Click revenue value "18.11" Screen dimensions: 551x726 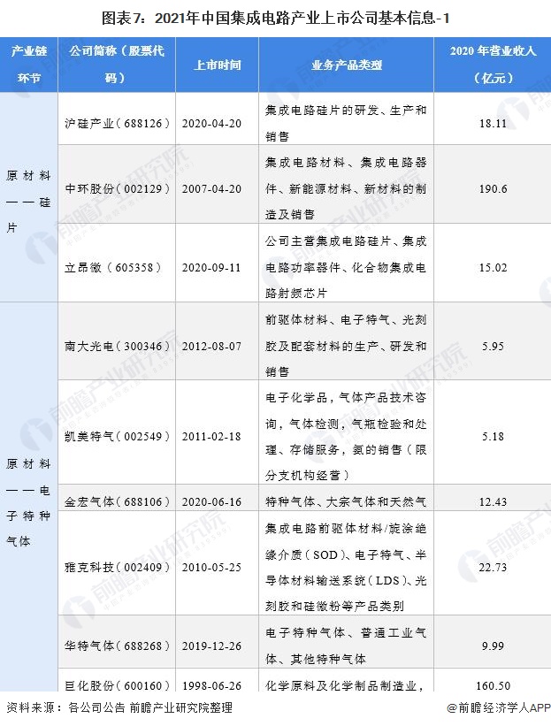pos(493,124)
